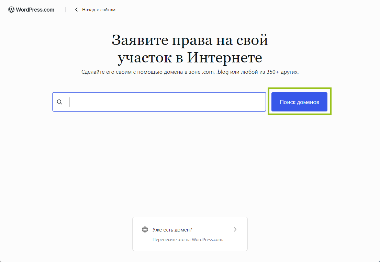Click text 'Перенесите это на WordPress.com.'
Image resolution: width=380 pixels, height=262 pixels.
(x=188, y=239)
